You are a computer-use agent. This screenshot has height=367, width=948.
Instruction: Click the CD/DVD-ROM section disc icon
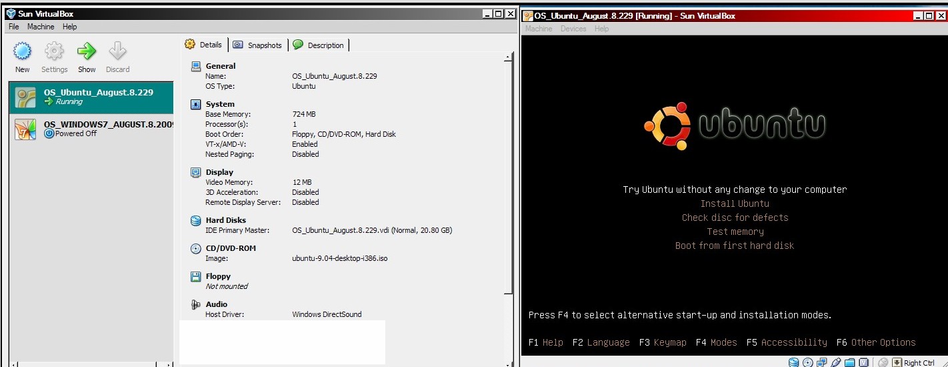[x=196, y=248]
